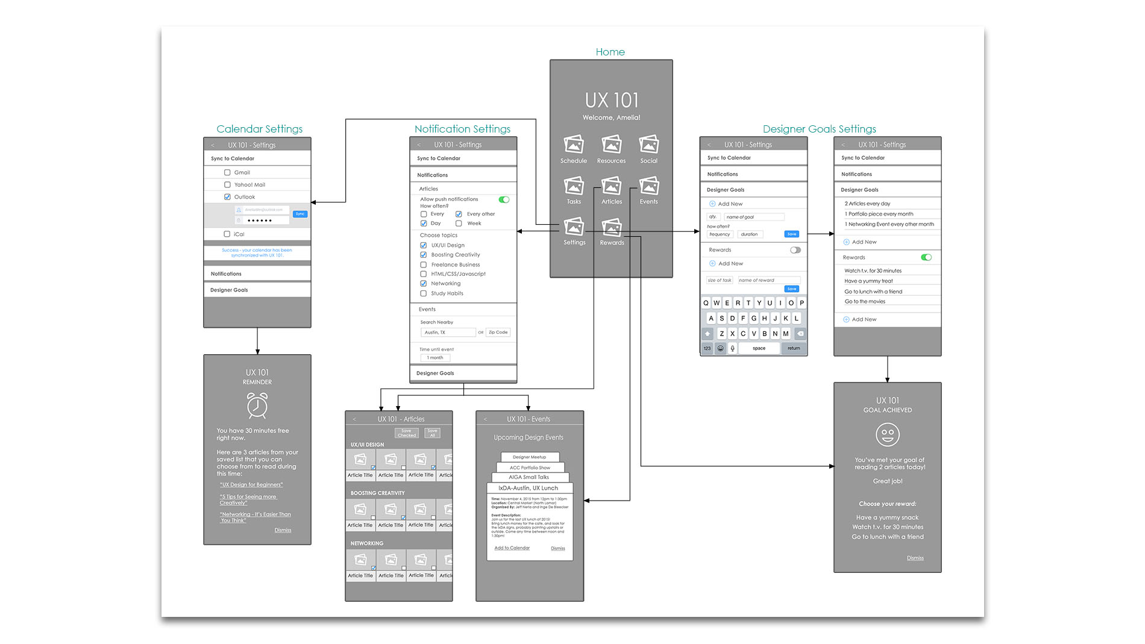Image resolution: width=1145 pixels, height=644 pixels.
Task: Expand Designer Goals section in Notification Settings
Action: (463, 373)
